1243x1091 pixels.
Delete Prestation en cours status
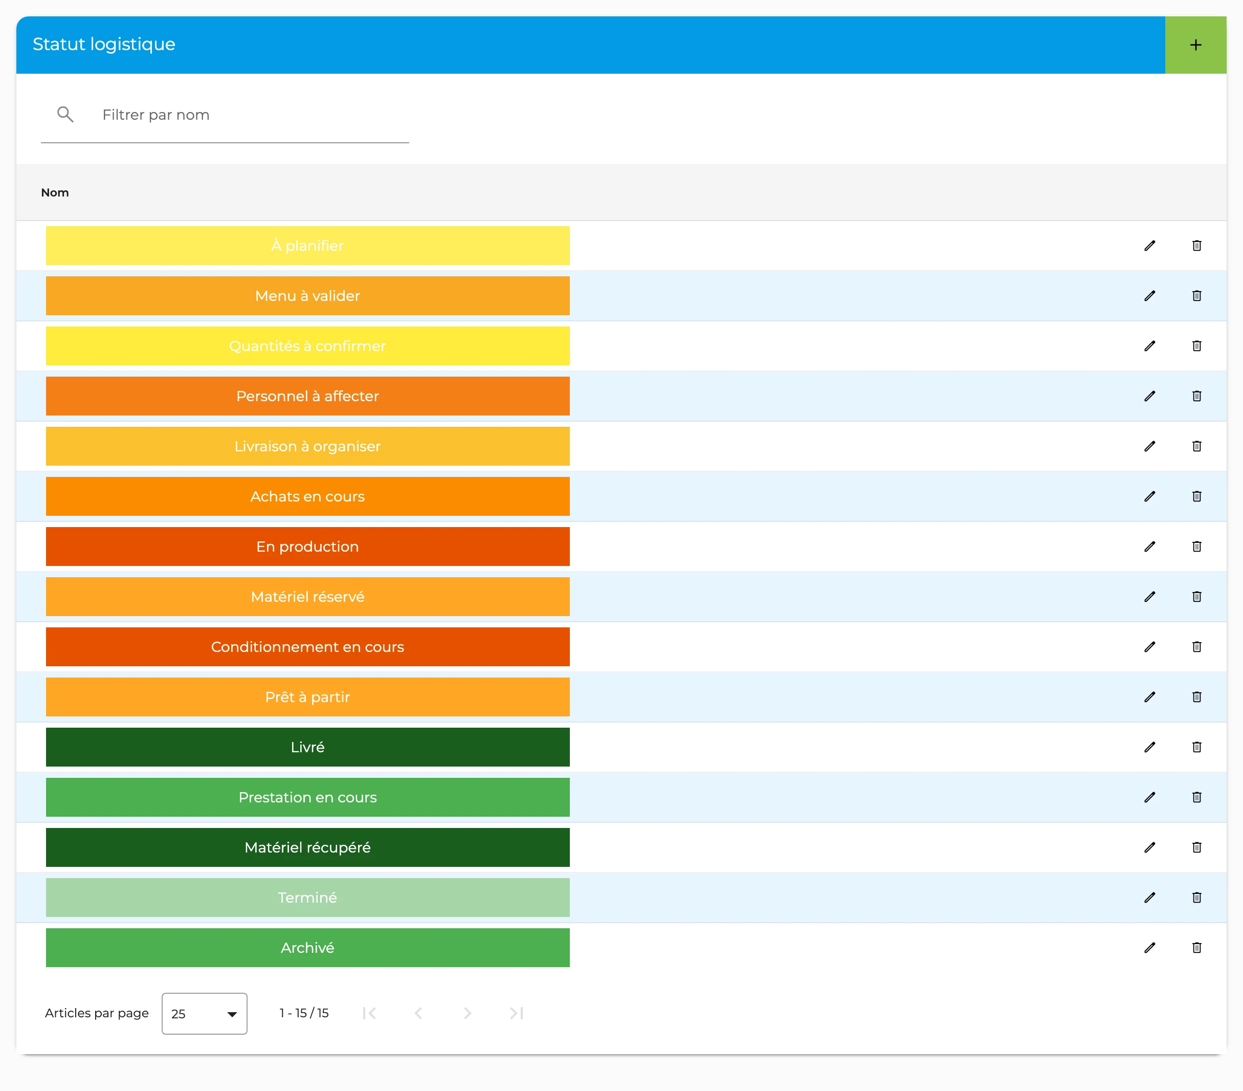tap(1196, 797)
